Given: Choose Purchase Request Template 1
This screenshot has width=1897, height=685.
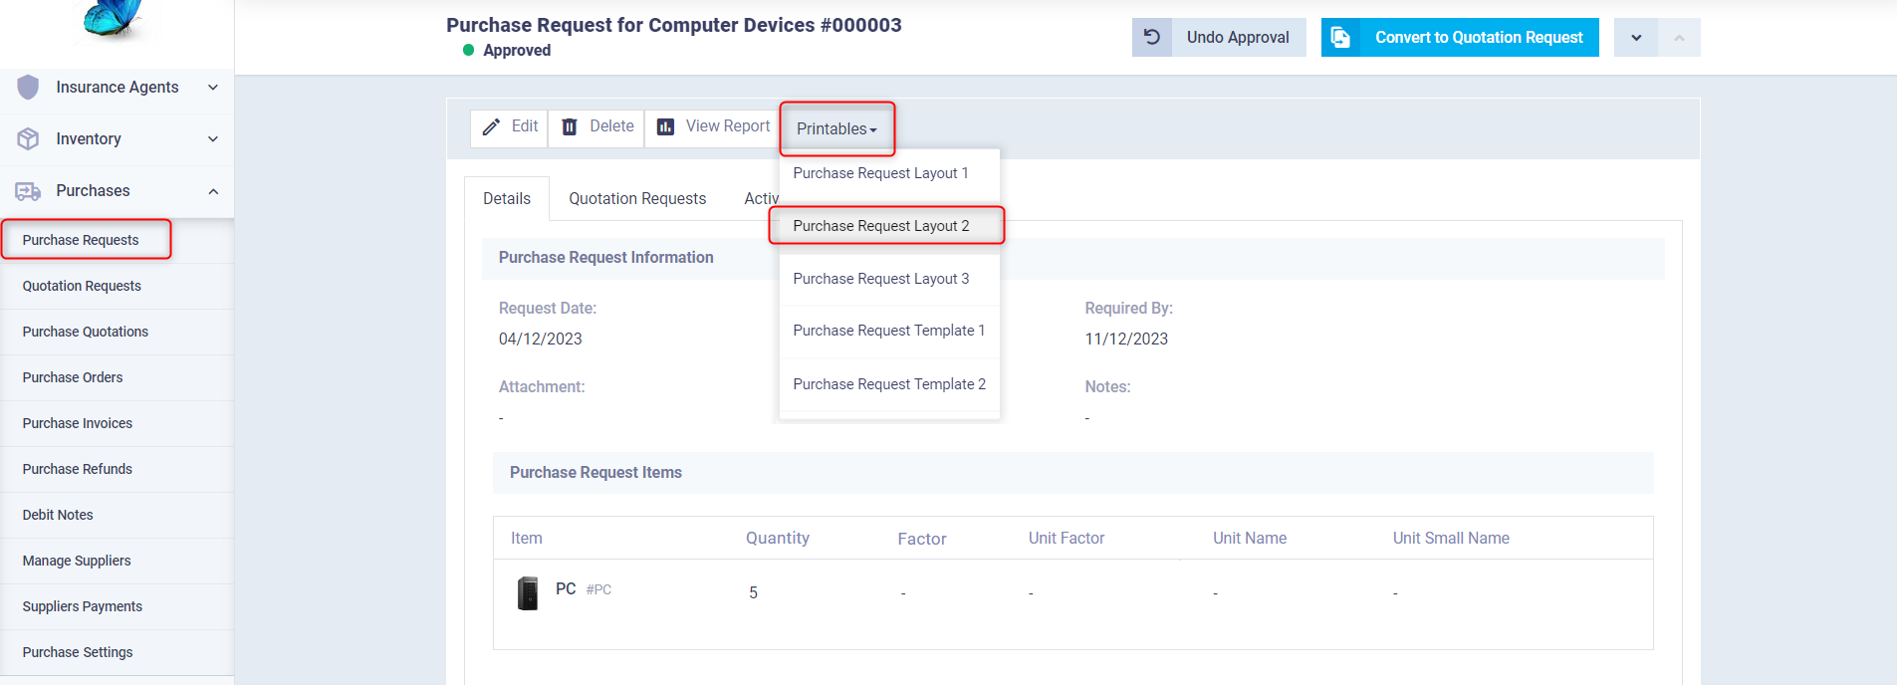Looking at the screenshot, I should [x=888, y=331].
